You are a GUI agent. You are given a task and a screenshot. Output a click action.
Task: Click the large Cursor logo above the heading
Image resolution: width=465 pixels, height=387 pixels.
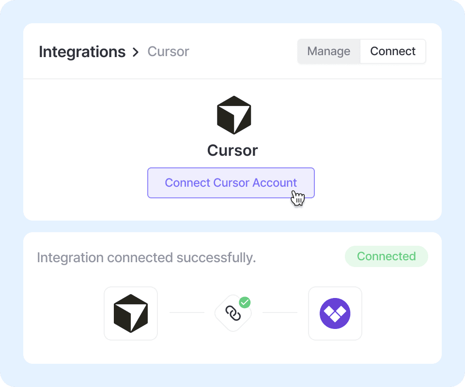(x=233, y=115)
